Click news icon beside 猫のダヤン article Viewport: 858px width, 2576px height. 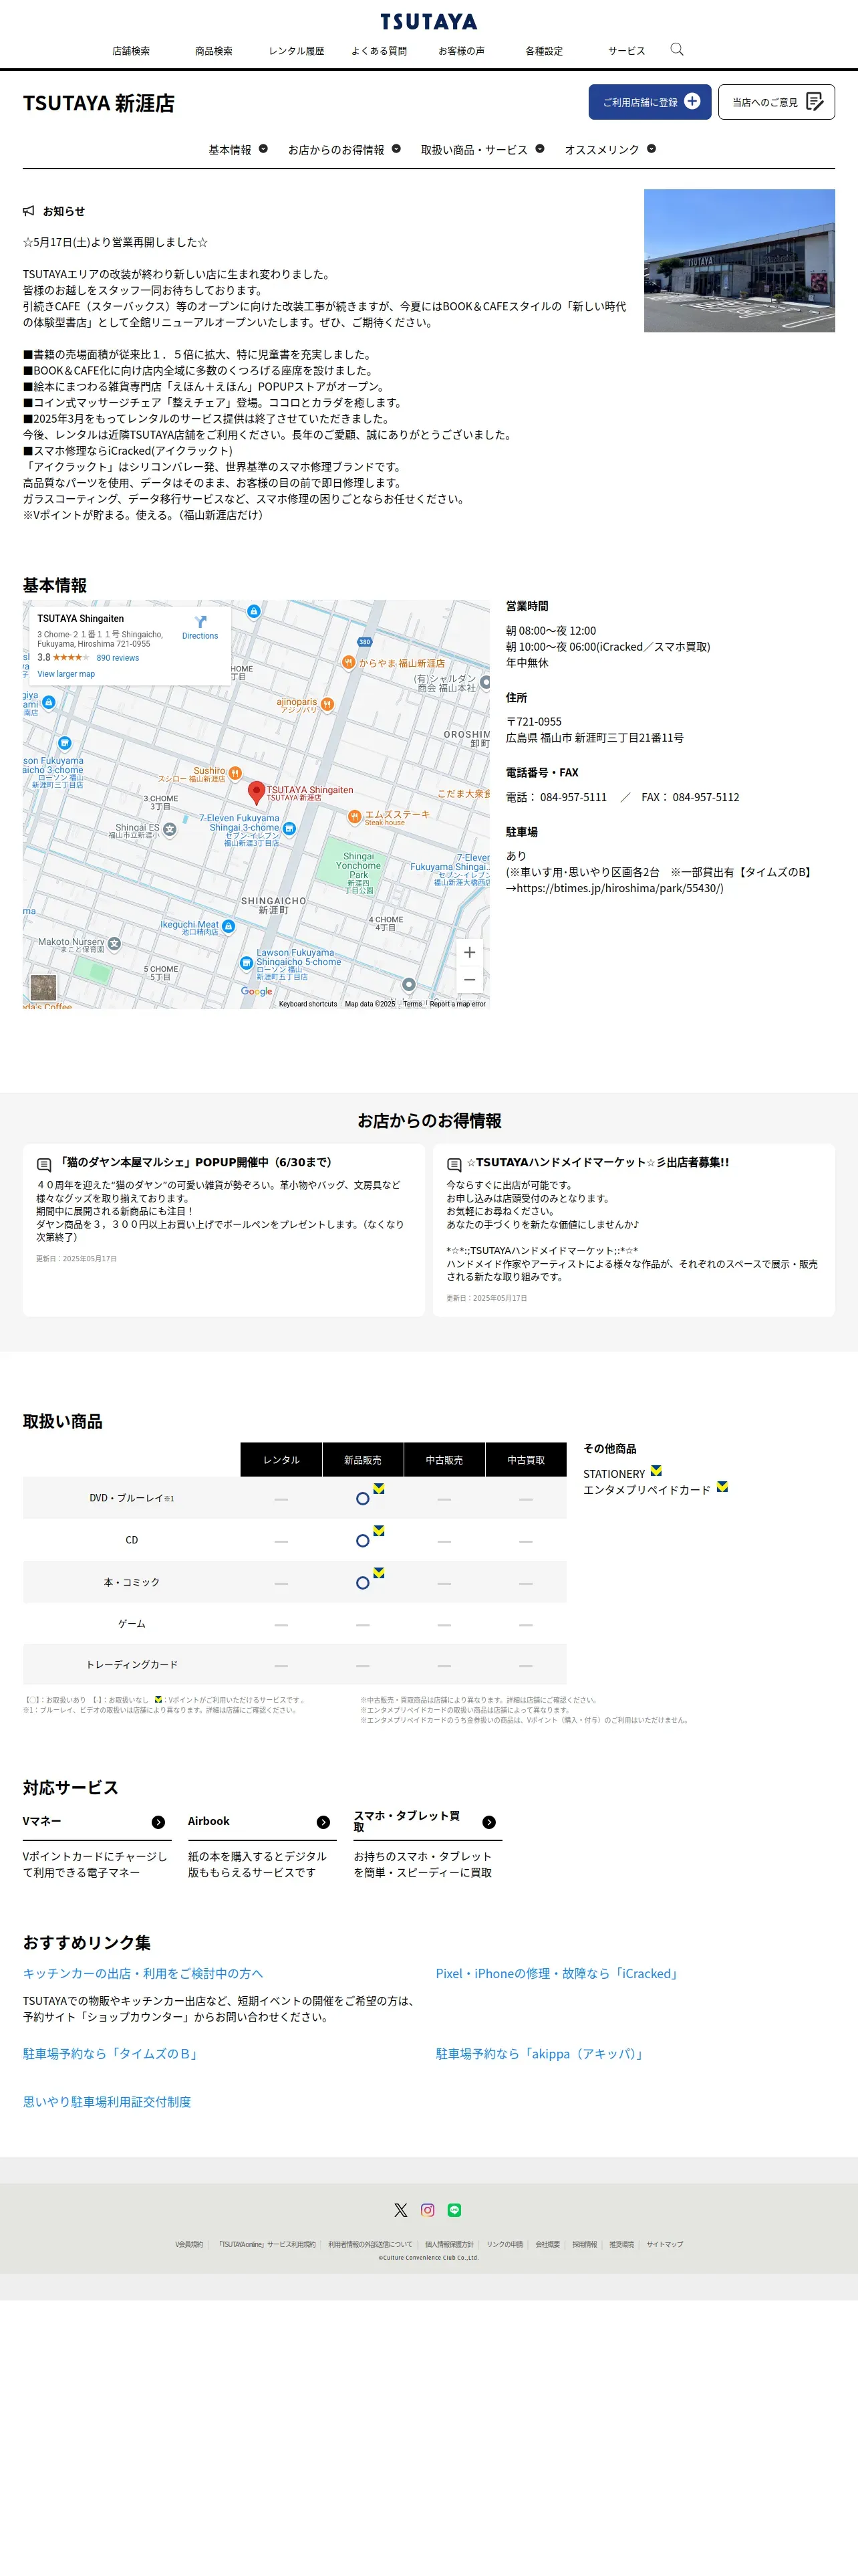44,1165
